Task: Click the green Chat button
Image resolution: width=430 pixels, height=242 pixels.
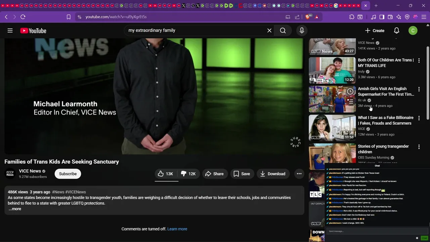Action: [x=424, y=238]
